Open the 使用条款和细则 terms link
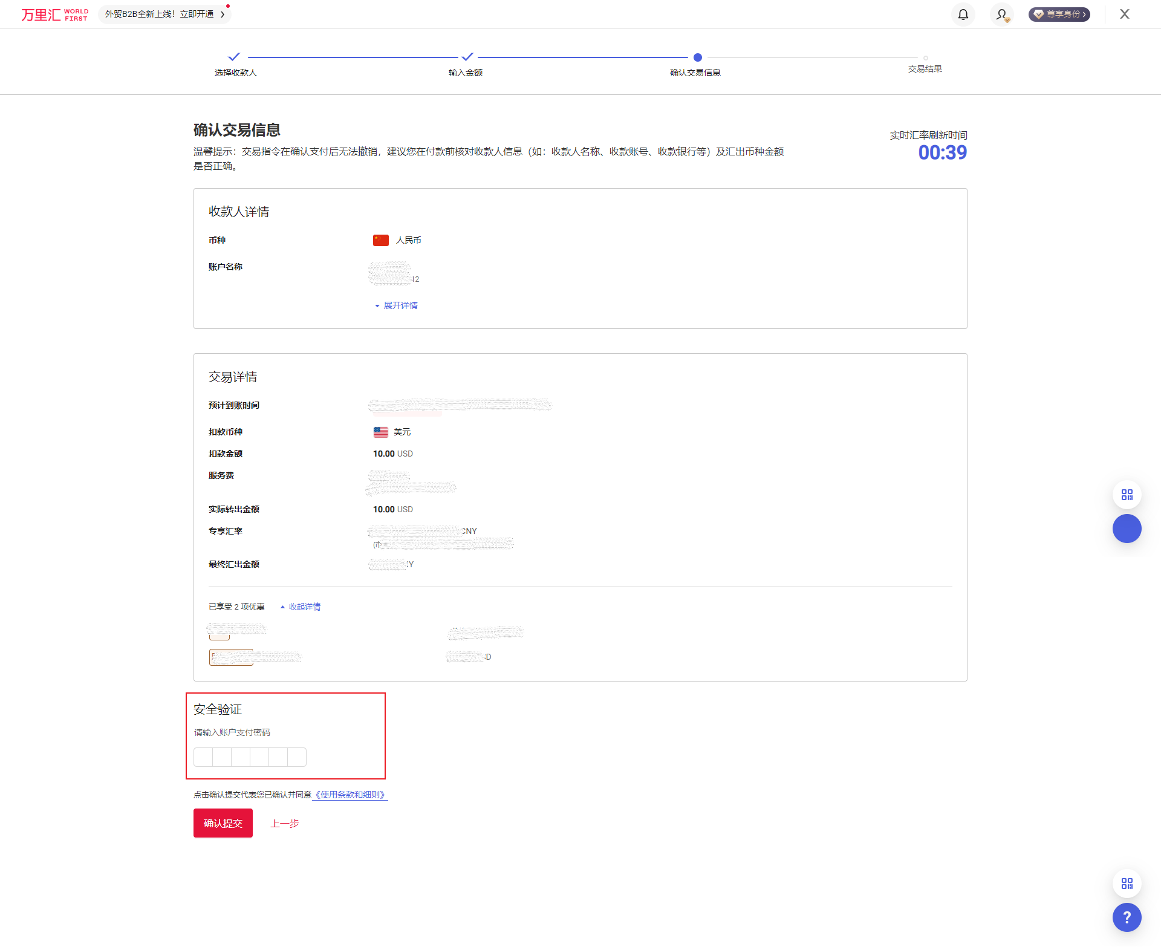This screenshot has width=1161, height=947. click(350, 794)
